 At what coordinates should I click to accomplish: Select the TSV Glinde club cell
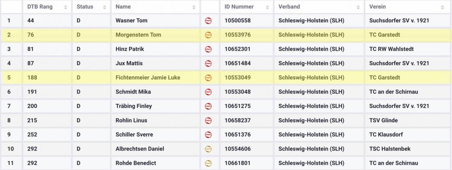[383, 120]
